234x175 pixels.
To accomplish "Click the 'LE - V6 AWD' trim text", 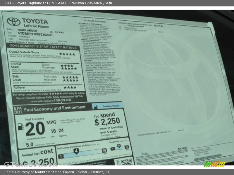I will 57,32.
